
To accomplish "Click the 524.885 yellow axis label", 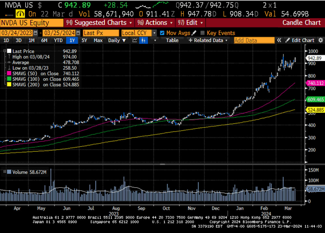I will pos(315,110).
